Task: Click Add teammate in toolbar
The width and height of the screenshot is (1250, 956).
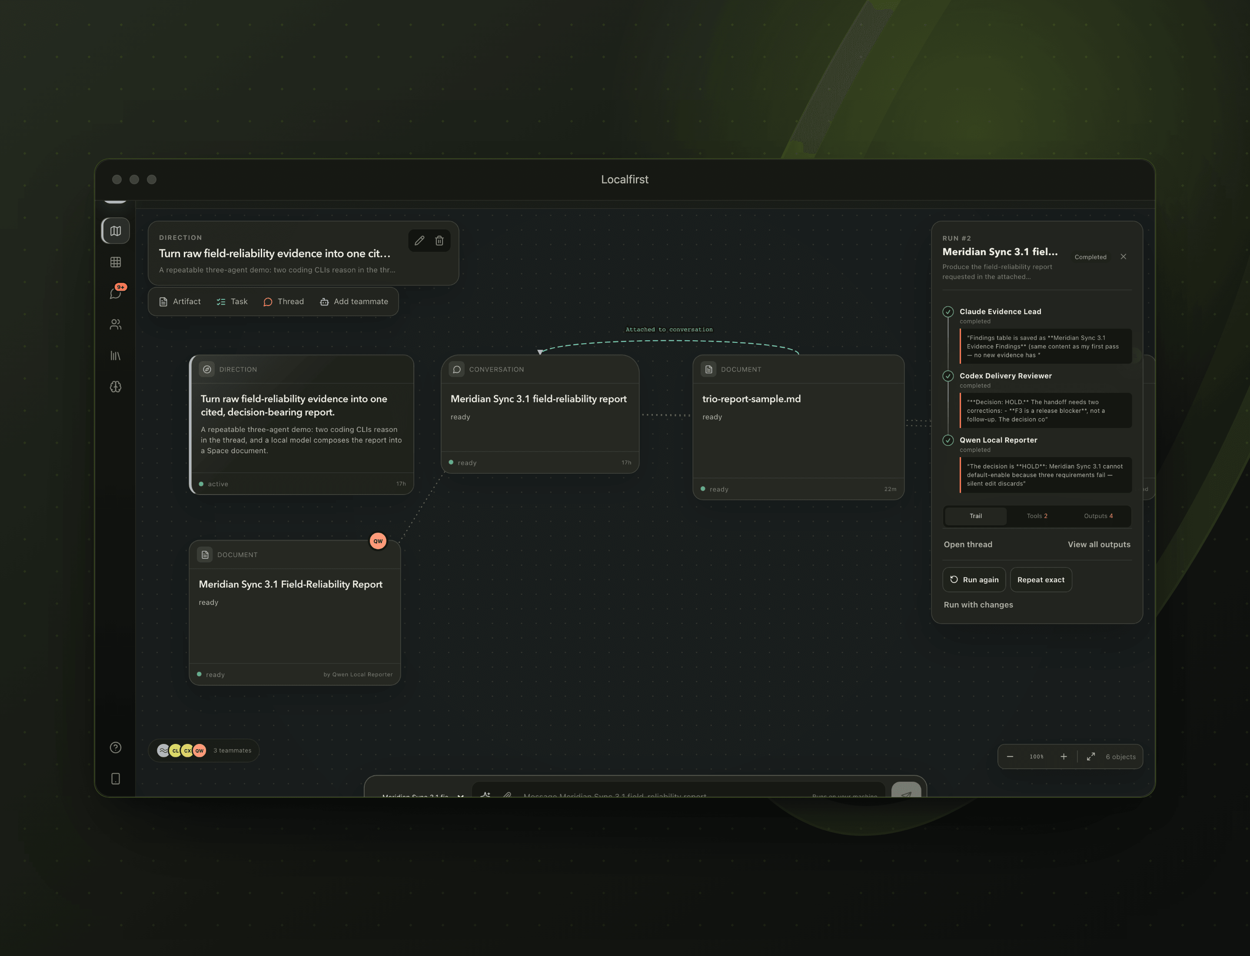Action: tap(354, 302)
